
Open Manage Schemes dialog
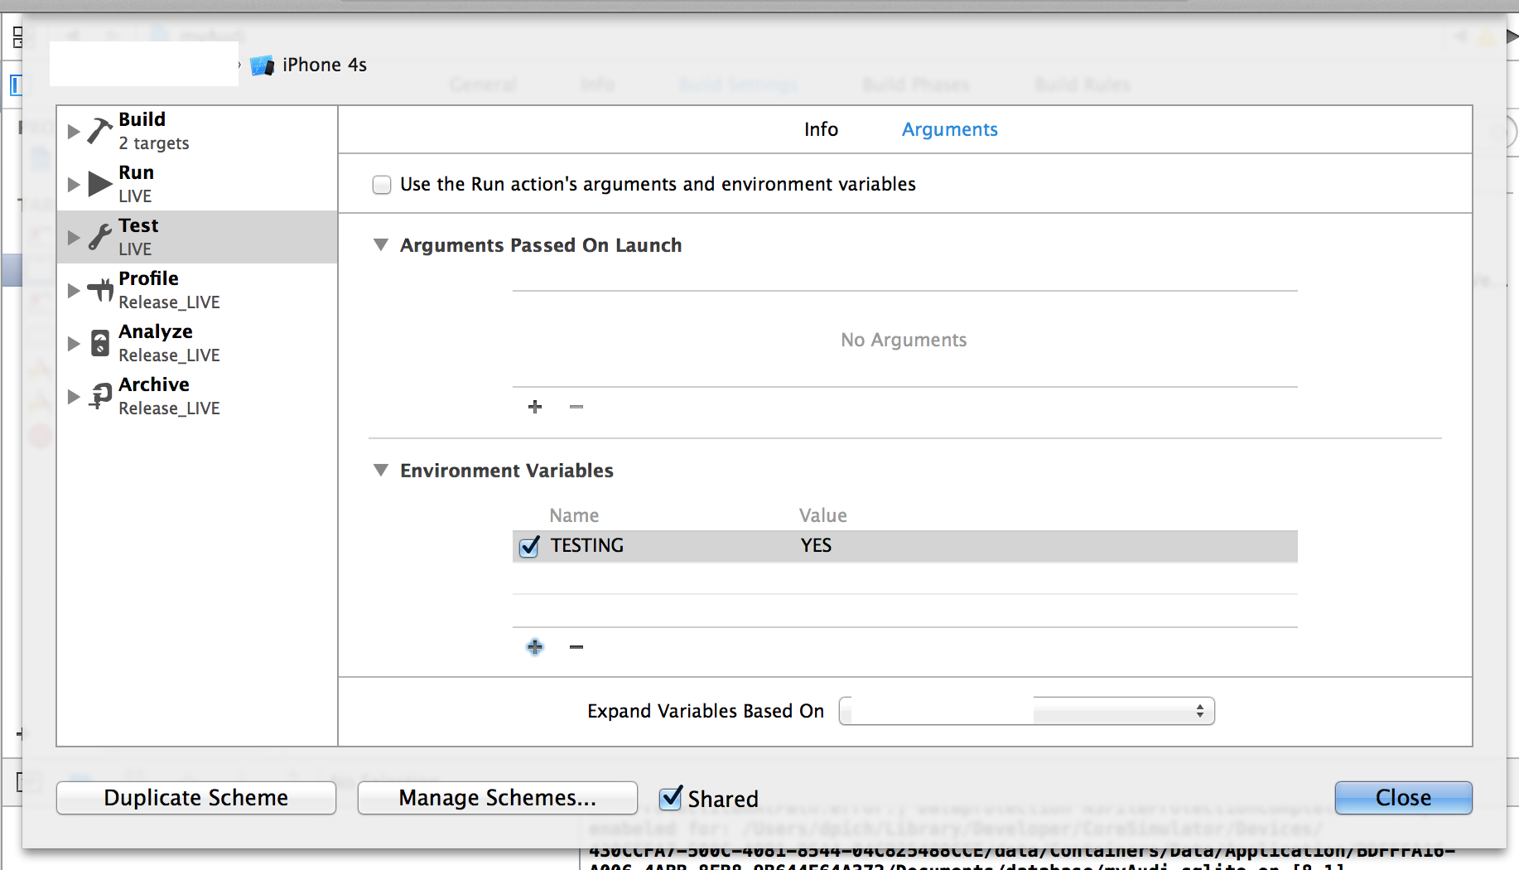pos(497,798)
